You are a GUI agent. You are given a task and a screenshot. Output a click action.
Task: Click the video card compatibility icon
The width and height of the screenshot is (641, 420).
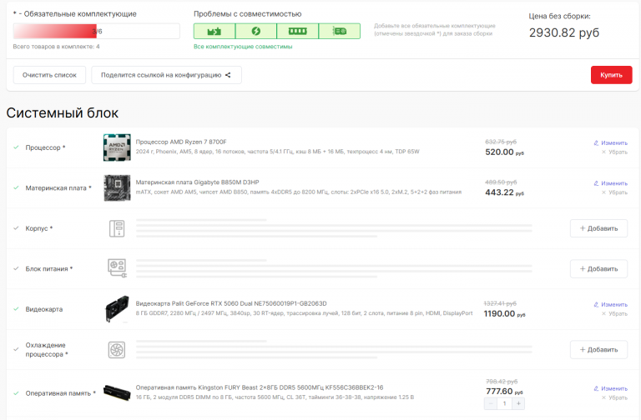(340, 31)
